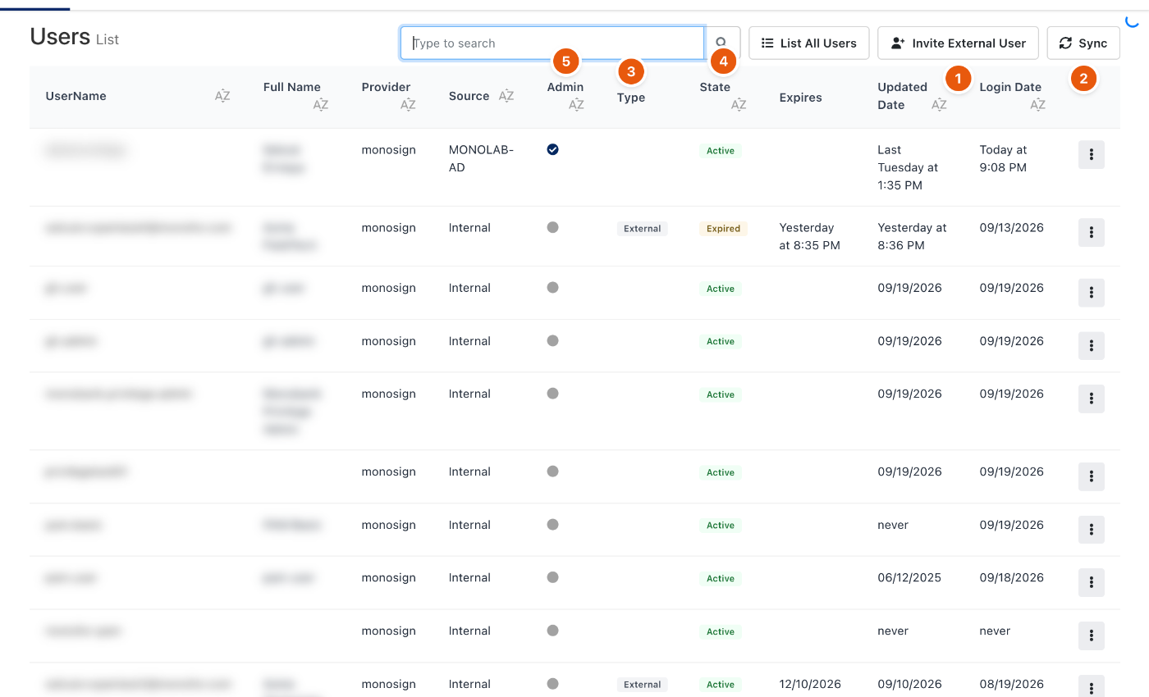Open actions menu for MONOLAB-AD user row

(x=1092, y=155)
